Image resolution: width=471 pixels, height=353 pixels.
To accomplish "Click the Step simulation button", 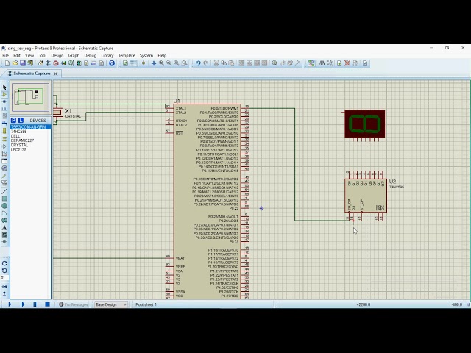I will [x=22, y=304].
